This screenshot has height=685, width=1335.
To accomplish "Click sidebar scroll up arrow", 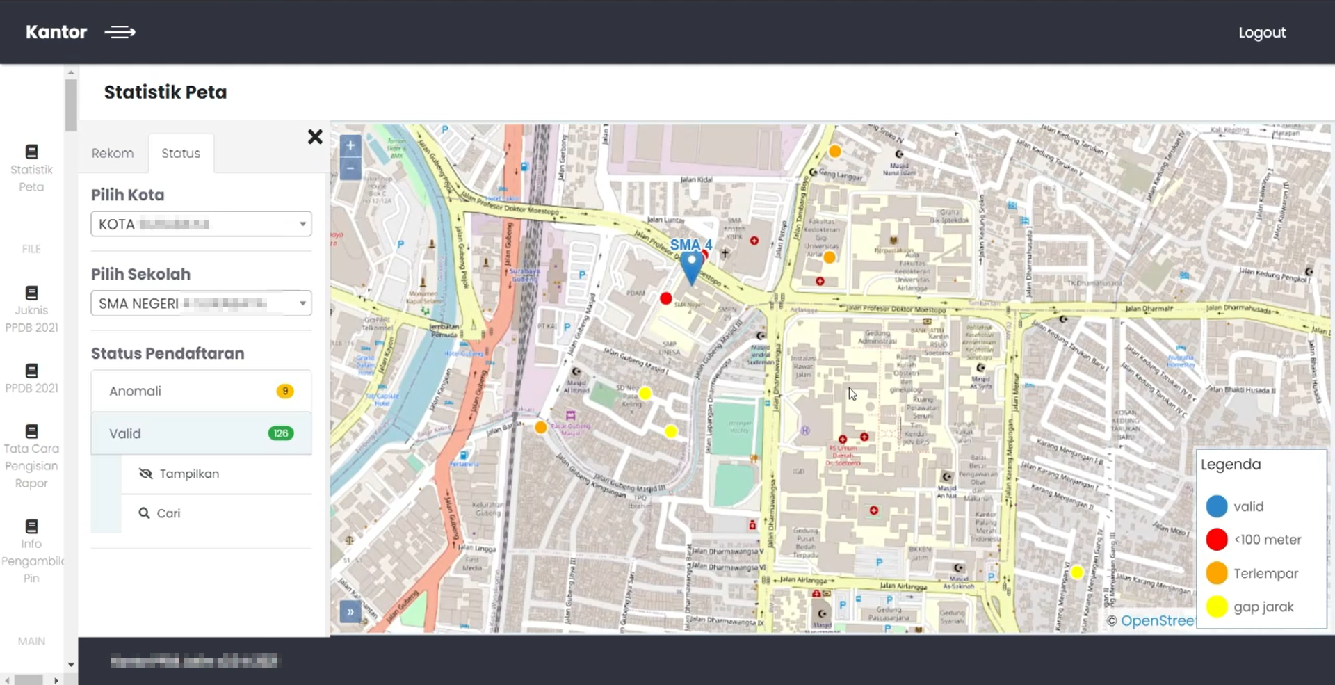I will click(71, 72).
